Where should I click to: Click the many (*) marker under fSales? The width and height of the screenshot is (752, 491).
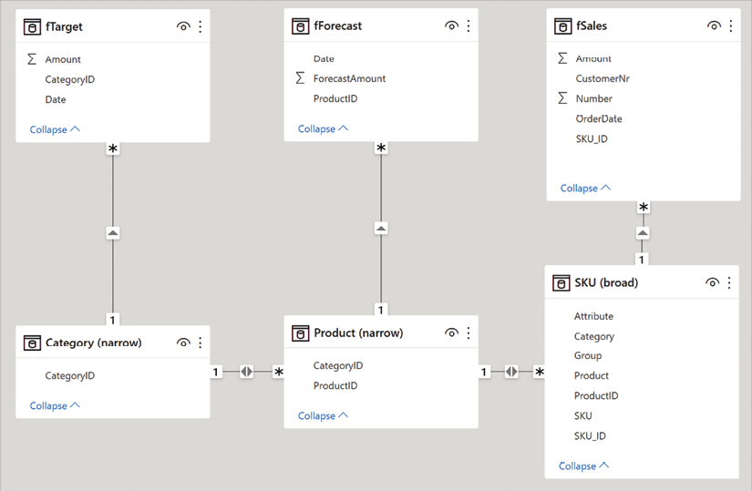click(644, 207)
